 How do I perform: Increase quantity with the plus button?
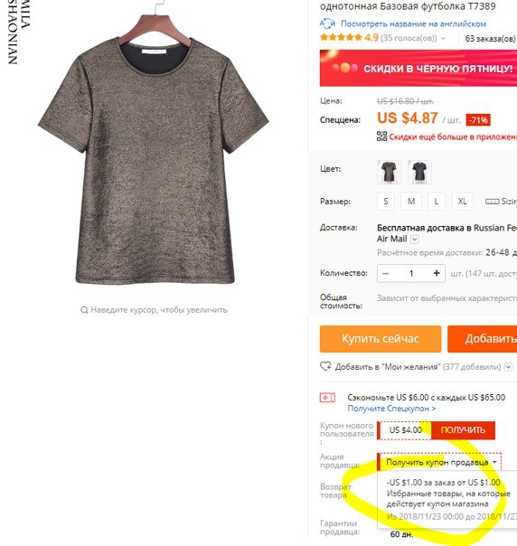pyautogui.click(x=437, y=273)
